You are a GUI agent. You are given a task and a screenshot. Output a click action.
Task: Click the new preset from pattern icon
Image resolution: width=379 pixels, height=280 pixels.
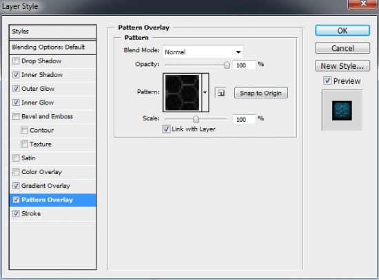pyautogui.click(x=221, y=93)
